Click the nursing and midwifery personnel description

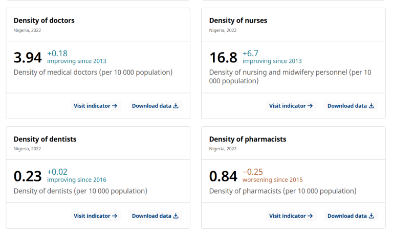tap(290, 77)
